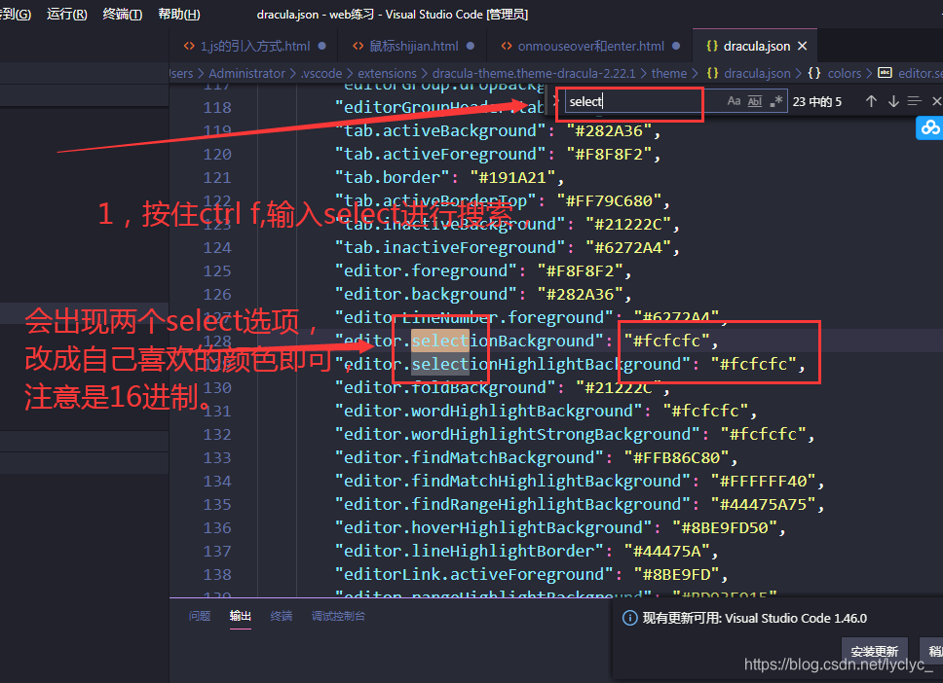Click value "#F8F8F2" of tab.activeForeground

tap(609, 155)
